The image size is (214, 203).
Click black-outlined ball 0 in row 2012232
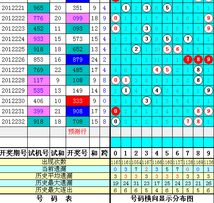116,122
